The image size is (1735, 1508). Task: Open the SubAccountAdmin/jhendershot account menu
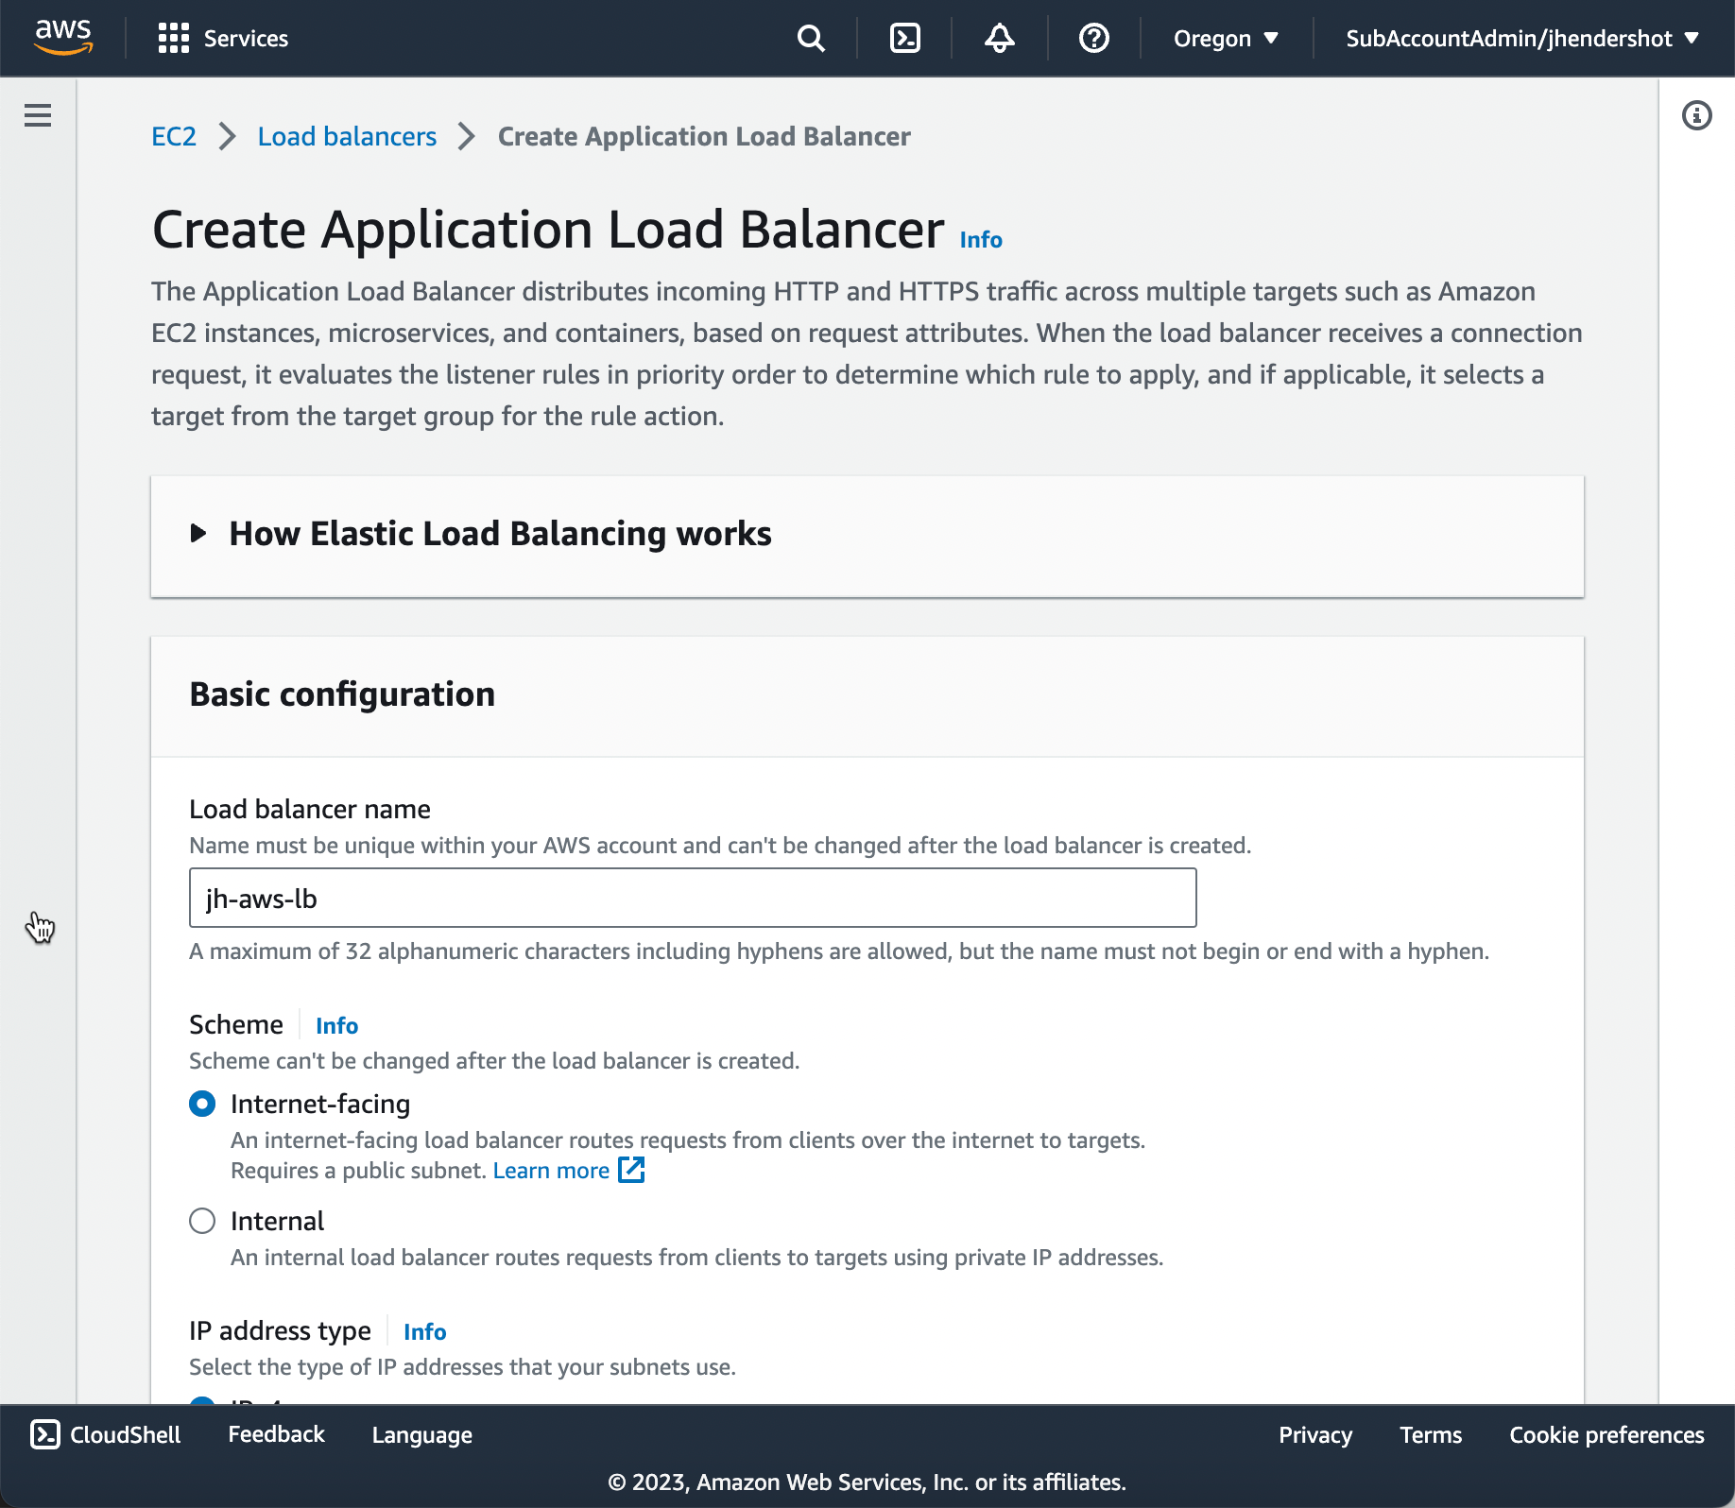tap(1521, 39)
